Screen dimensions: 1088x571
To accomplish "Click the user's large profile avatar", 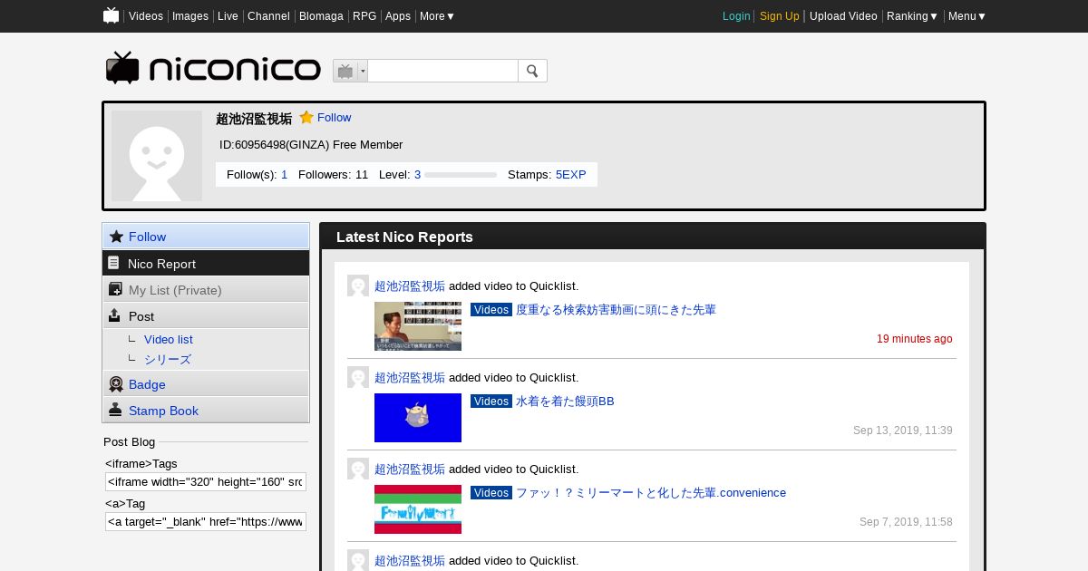I will [157, 156].
